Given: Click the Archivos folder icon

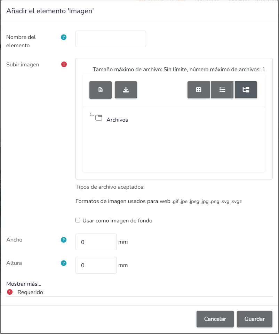Looking at the screenshot, I should pos(99,118).
